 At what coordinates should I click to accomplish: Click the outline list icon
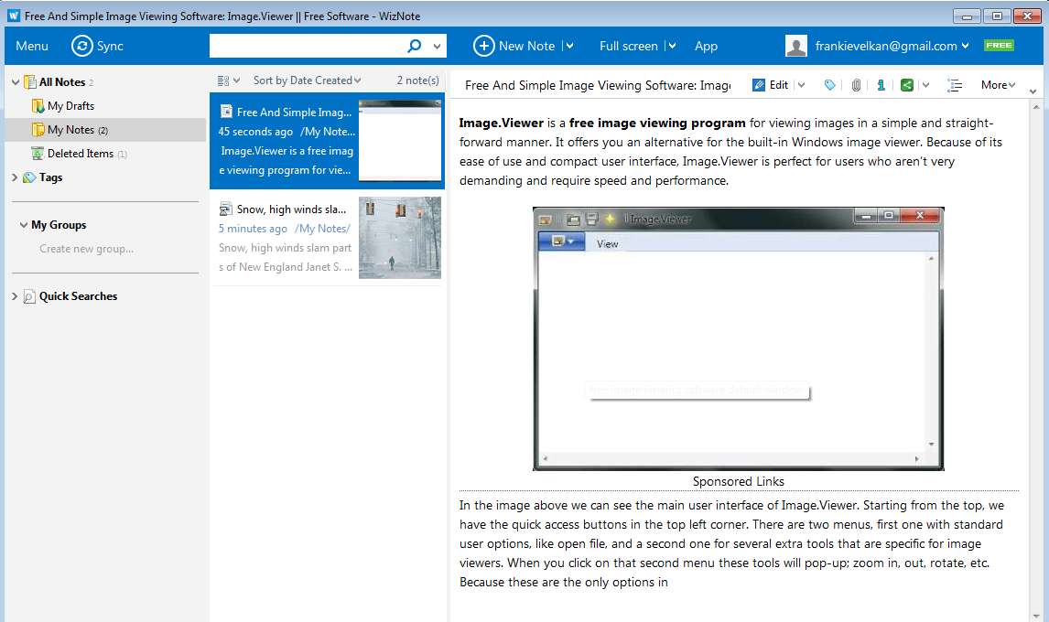coord(955,85)
